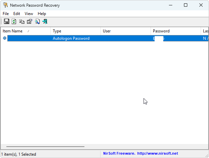Close the Network Password Recovery window
This screenshot has width=209, height=158.
(201, 5)
